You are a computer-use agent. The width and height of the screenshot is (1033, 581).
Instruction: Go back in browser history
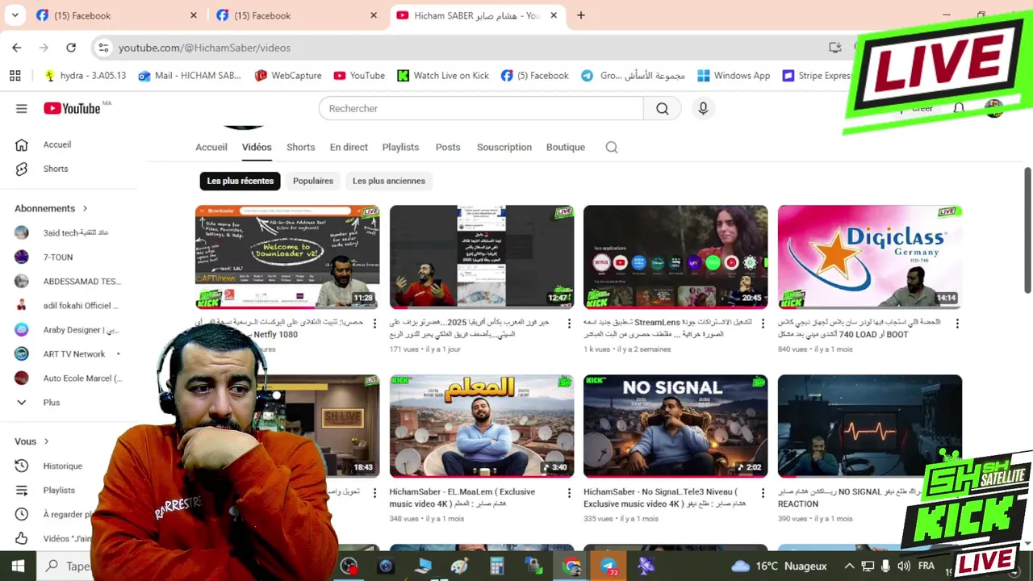[x=17, y=48]
